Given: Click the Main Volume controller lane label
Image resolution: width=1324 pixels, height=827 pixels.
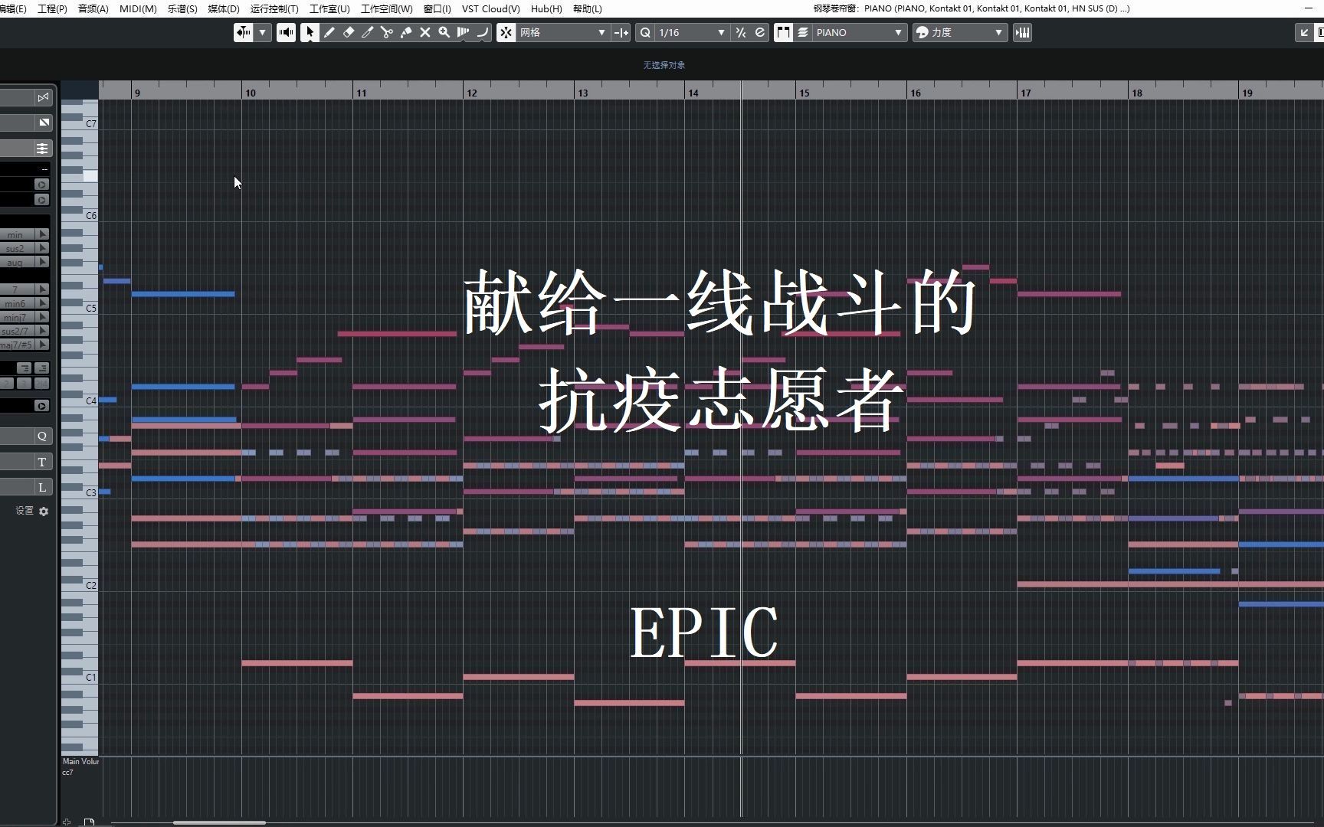Looking at the screenshot, I should (x=80, y=762).
